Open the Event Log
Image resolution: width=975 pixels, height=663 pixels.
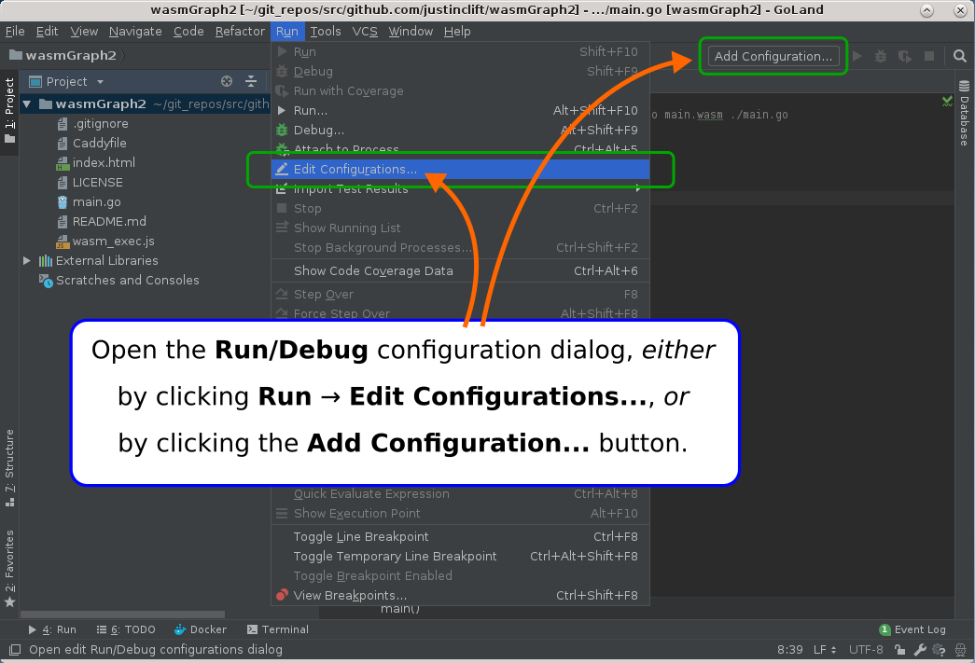click(x=912, y=629)
